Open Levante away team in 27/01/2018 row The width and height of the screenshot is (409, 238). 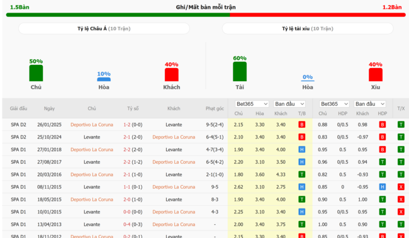[174, 149]
